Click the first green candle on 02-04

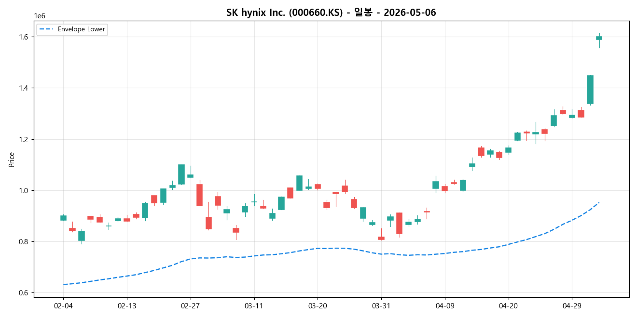[63, 218]
